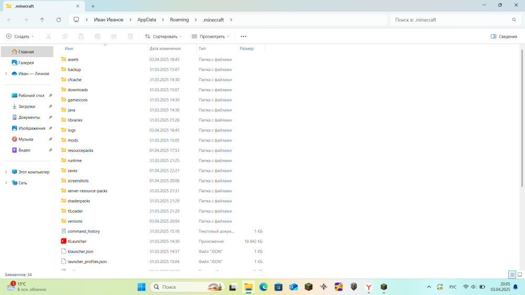Click chevron after .minecraft in address bar
Viewport: 525px width, 295px height.
click(x=231, y=20)
